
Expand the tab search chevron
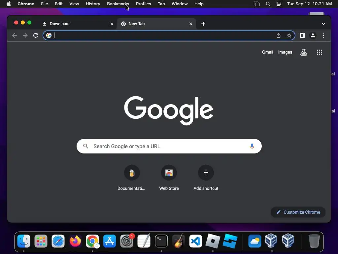[x=323, y=24]
